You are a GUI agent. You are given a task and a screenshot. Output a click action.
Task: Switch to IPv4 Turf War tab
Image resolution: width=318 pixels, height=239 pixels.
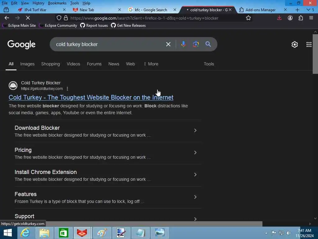[35, 10]
